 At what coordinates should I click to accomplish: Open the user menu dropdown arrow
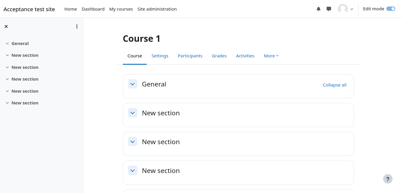352,9
